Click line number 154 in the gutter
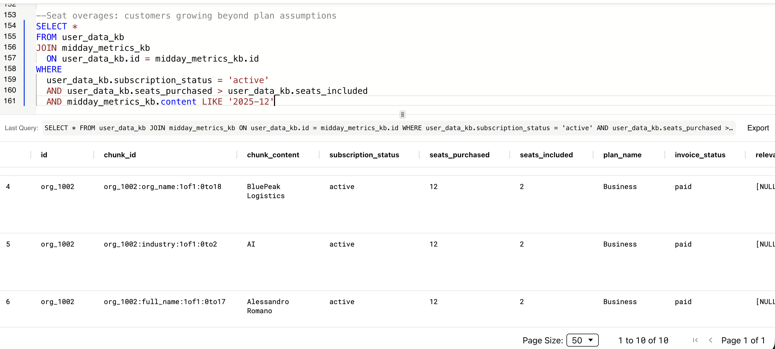The width and height of the screenshot is (775, 349). tap(10, 26)
